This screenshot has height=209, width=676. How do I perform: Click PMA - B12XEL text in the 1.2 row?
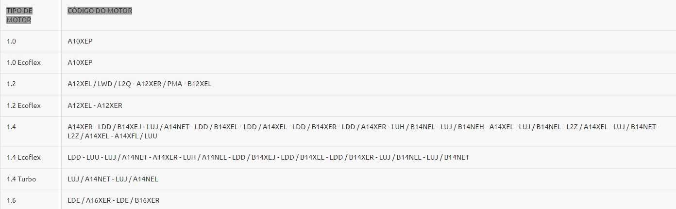pyautogui.click(x=189, y=84)
